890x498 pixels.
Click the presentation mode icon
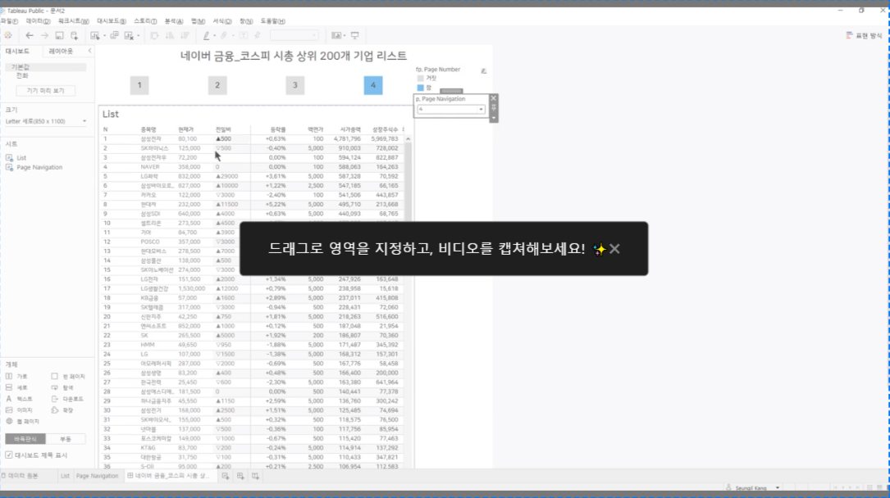354,35
